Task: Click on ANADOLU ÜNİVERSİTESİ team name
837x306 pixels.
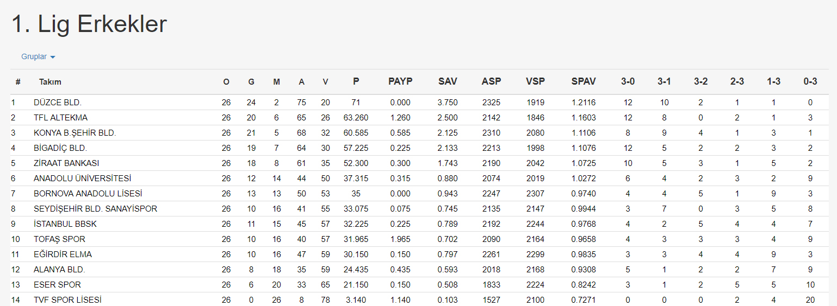Action: click(82, 178)
